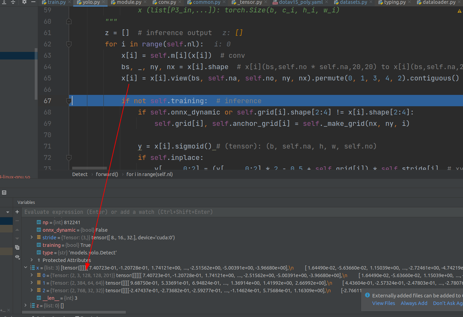
Task: Close the _tensor.py tab
Action: tap(267, 2)
